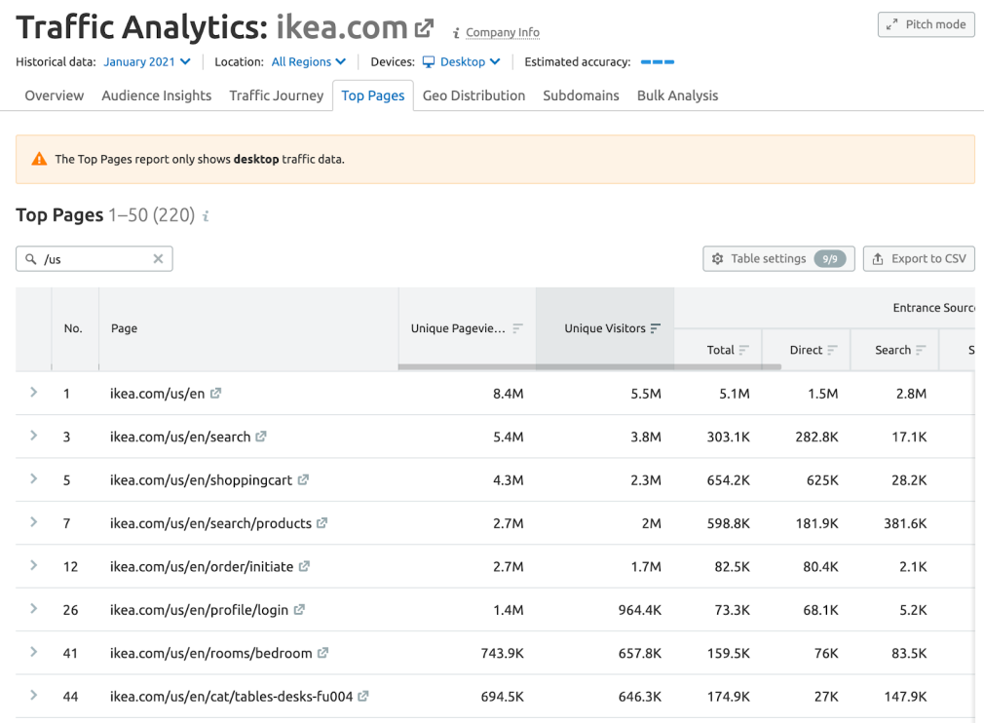Switch to the Overview tab
The width and height of the screenshot is (984, 723).
pos(54,95)
